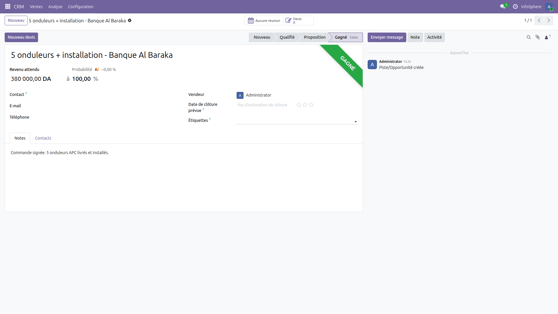Viewport: 558px width, 314px height.
Task: Open chatter search with the magnifier icon
Action: 528,37
